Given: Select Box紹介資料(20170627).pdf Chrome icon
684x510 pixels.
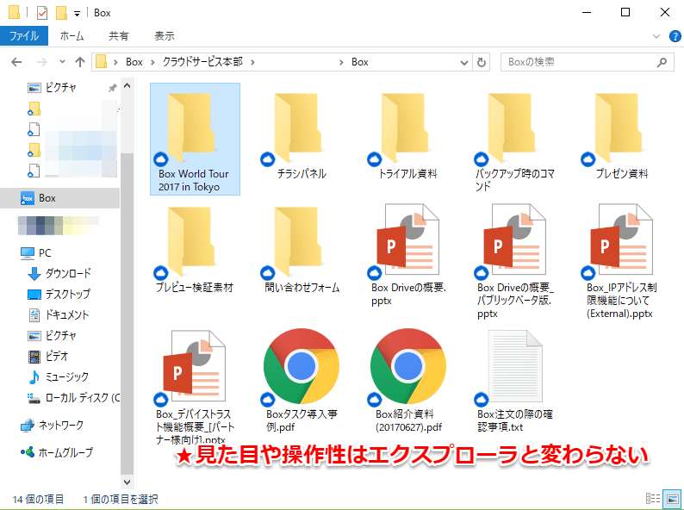Looking at the screenshot, I should [407, 366].
